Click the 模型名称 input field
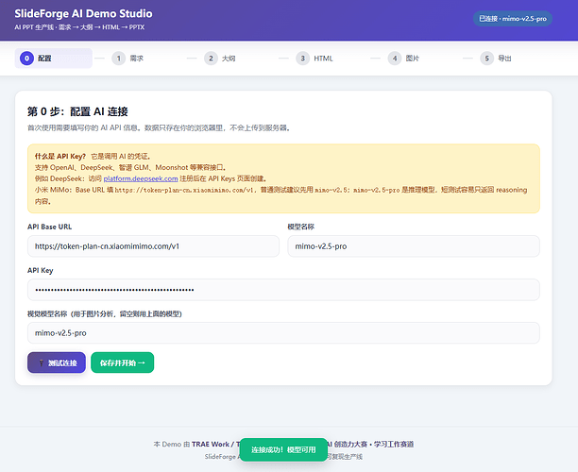Image resolution: width=578 pixels, height=472 pixels. click(414, 246)
